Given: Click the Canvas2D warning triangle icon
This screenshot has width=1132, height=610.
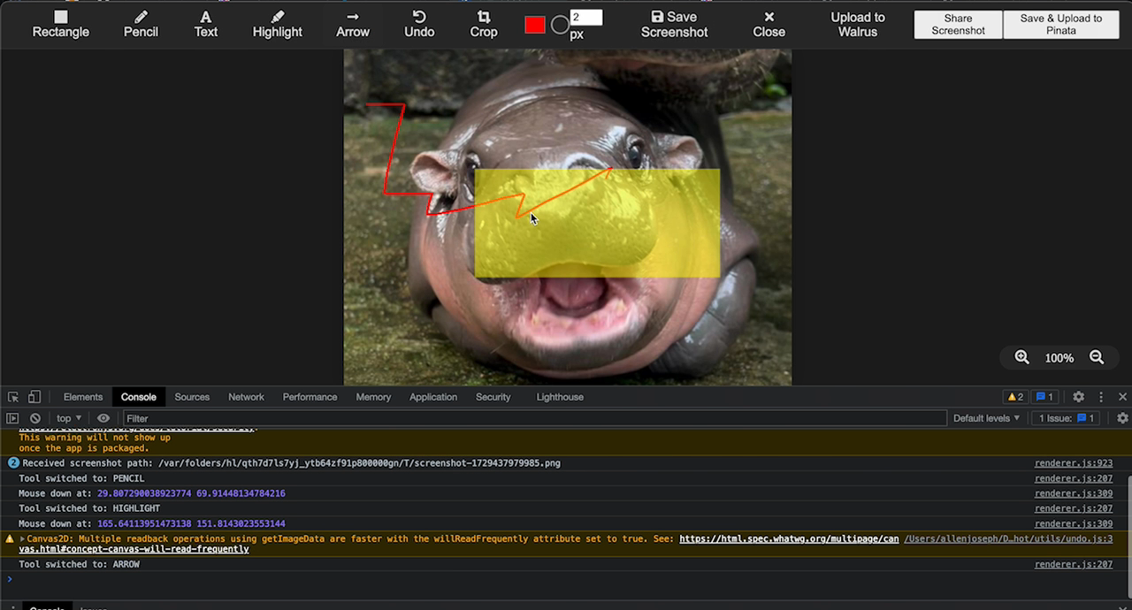Looking at the screenshot, I should click(x=10, y=538).
